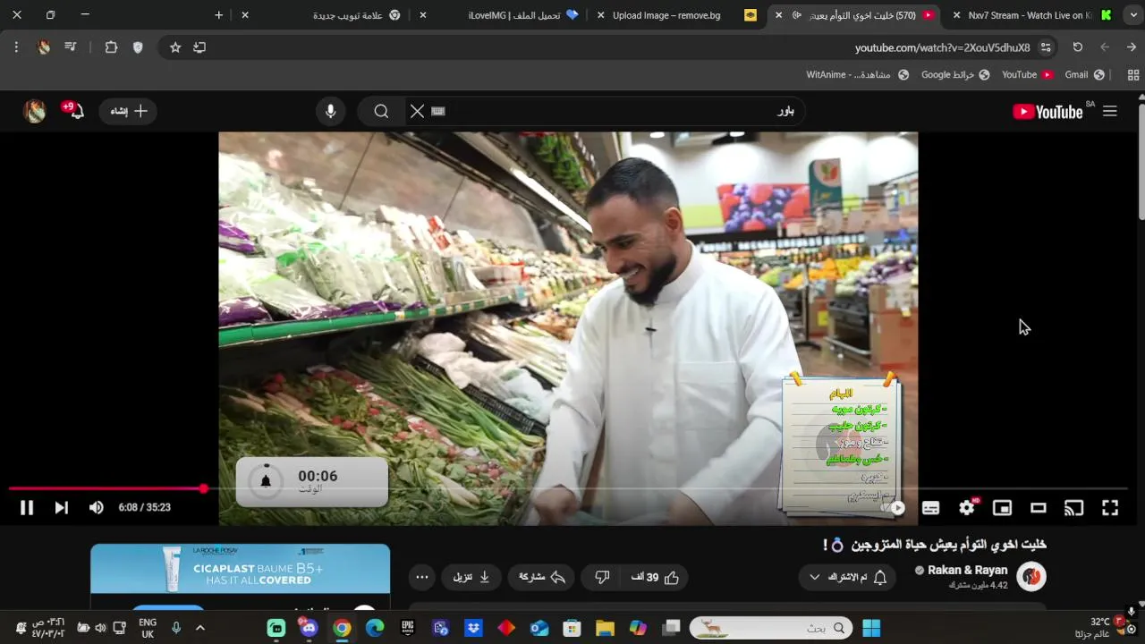Close the Upload Image remove.bg tab

600,15
